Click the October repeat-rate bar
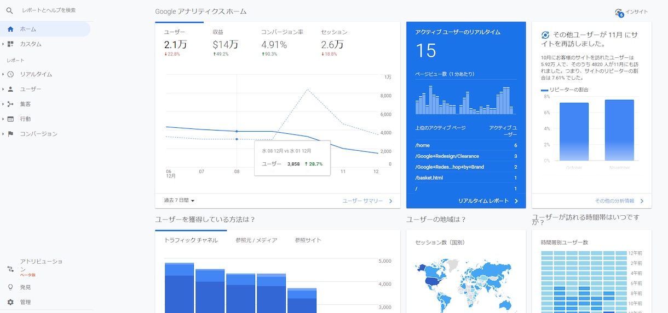Screen dimensions: 668x313 click(x=574, y=132)
